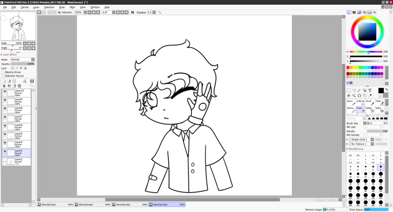Zoom out with toolbar minus button
This screenshot has width=393, height=212.
pyautogui.click(x=90, y=12)
